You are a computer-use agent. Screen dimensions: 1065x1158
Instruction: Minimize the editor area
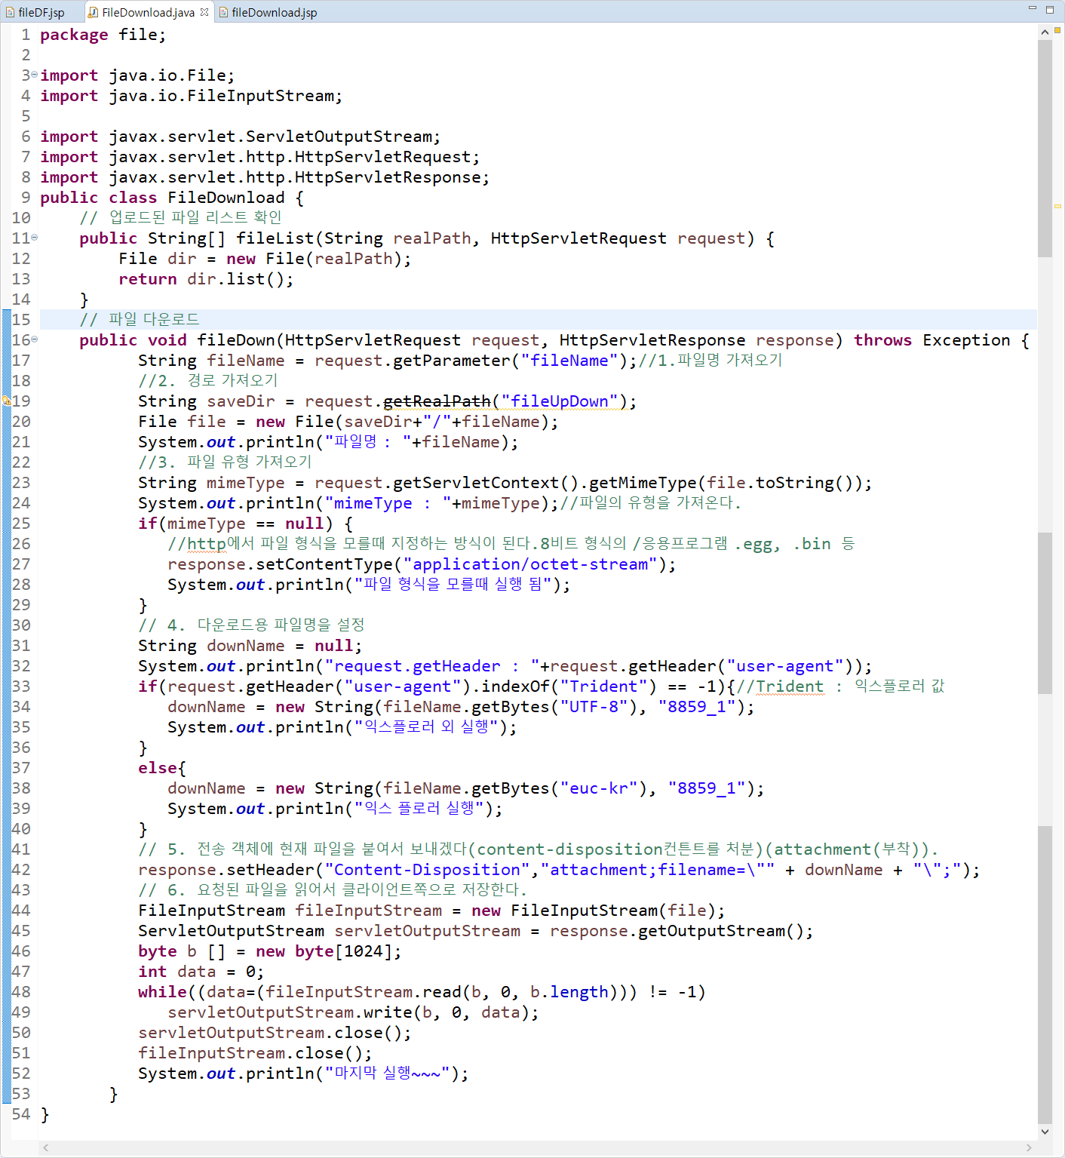(1032, 9)
